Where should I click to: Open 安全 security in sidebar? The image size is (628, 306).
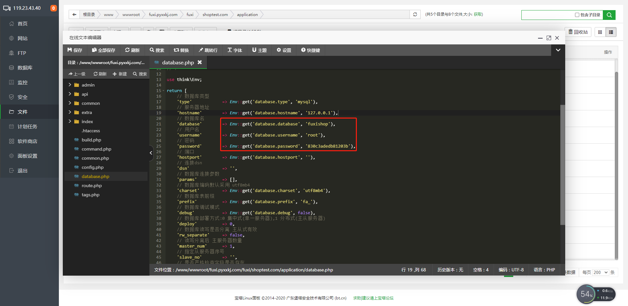pos(29,97)
